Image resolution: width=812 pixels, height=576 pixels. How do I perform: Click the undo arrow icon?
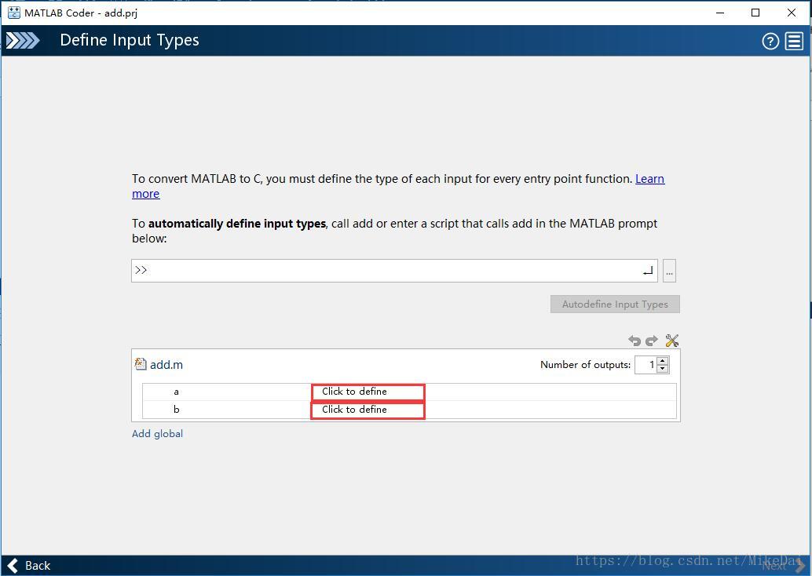[635, 341]
